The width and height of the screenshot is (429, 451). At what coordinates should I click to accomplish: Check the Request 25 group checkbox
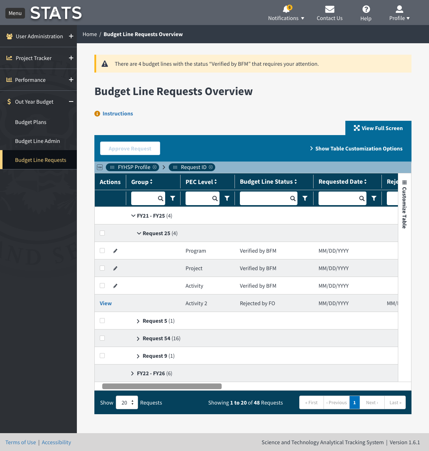[x=102, y=233]
